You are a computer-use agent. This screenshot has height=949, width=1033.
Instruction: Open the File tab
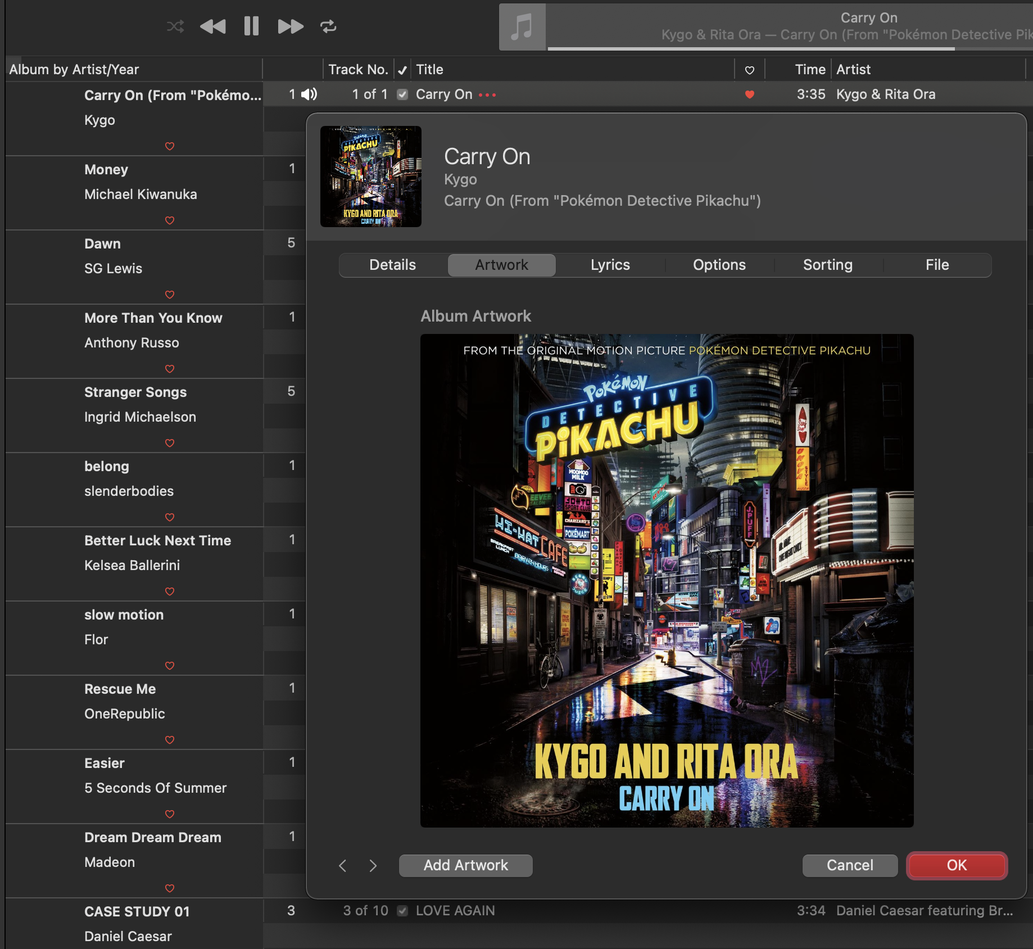coord(937,265)
